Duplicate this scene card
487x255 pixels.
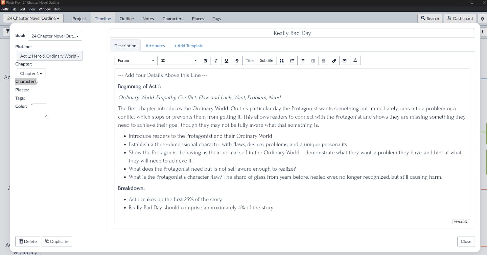[x=56, y=241]
